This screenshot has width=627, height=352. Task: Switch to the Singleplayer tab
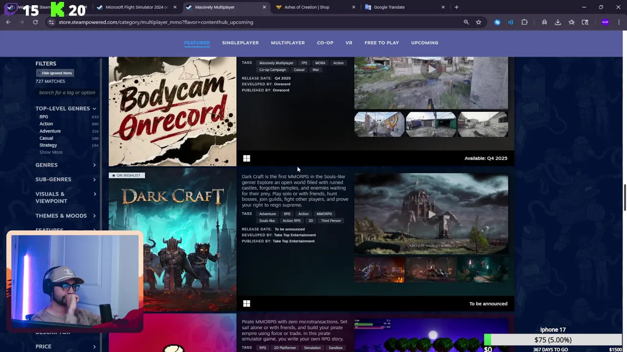click(x=240, y=43)
